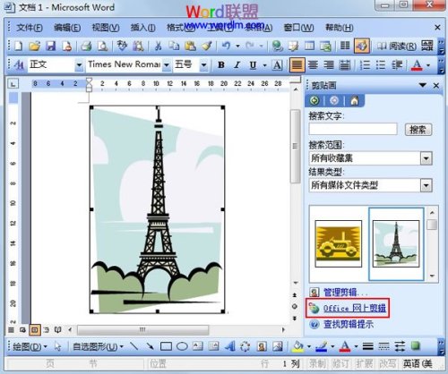Screen dimensions: 448x374
Task: Draw a line with Line tool
Action: pyautogui.click(x=134, y=346)
